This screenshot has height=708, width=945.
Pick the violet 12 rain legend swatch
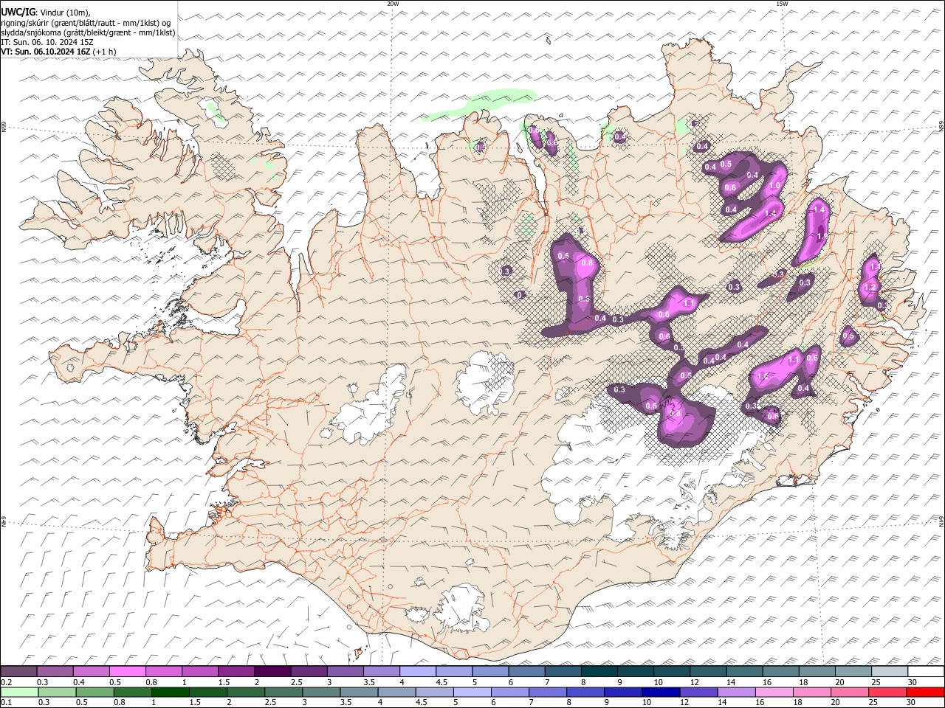(698, 693)
